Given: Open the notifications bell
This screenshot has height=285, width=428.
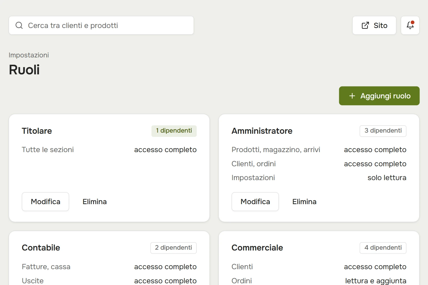Looking at the screenshot, I should [410, 25].
